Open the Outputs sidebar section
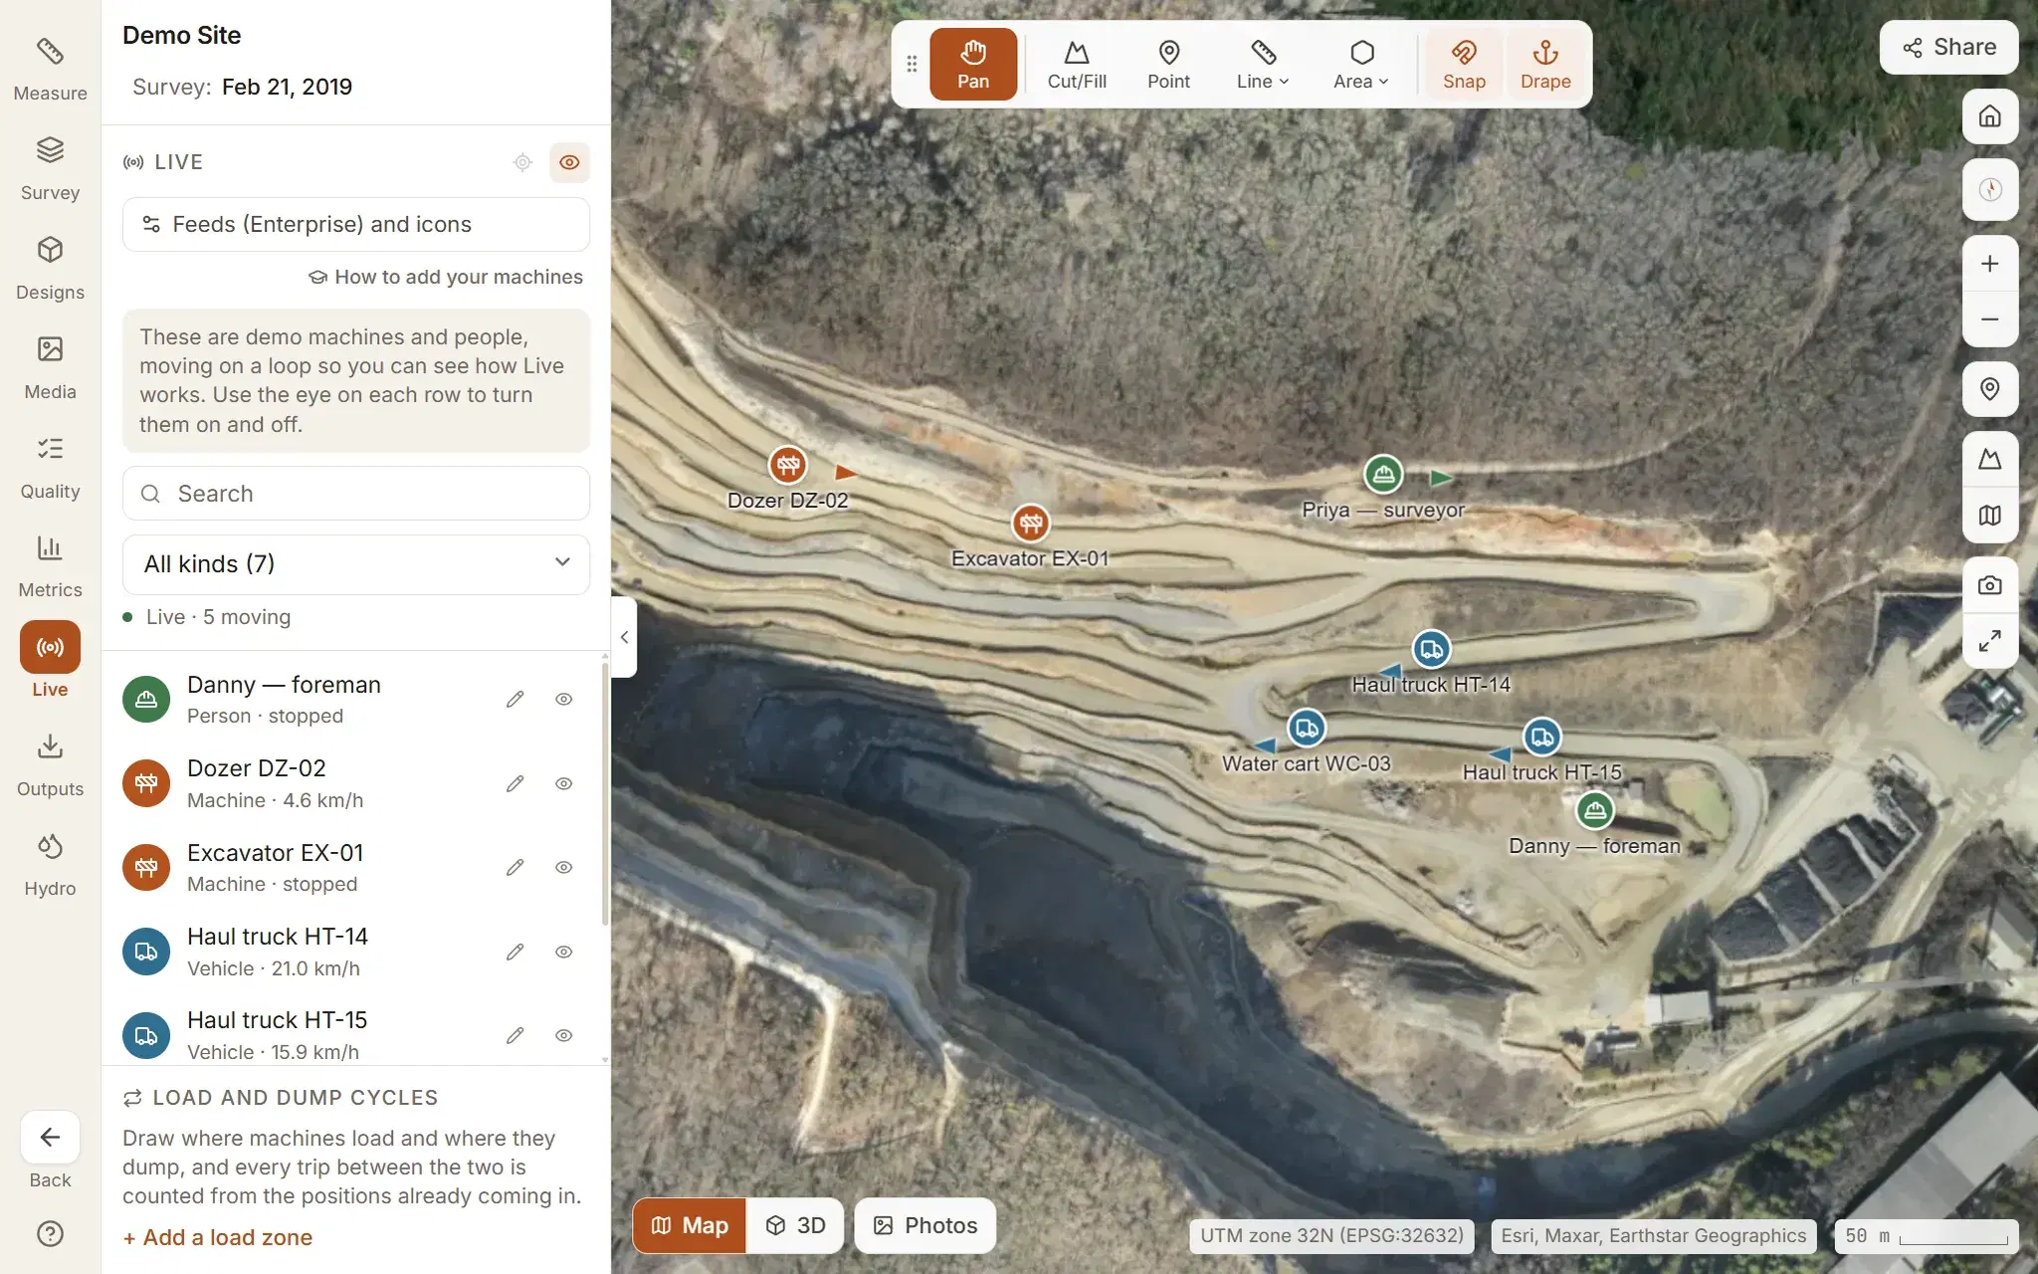 tap(50, 766)
